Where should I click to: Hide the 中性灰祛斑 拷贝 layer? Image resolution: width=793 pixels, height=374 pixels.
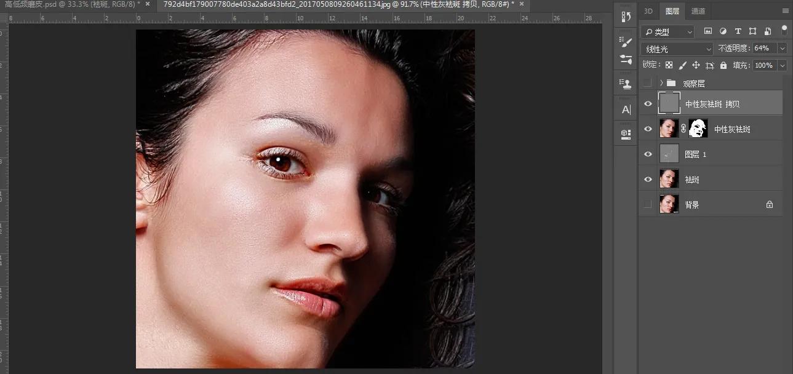pos(647,104)
